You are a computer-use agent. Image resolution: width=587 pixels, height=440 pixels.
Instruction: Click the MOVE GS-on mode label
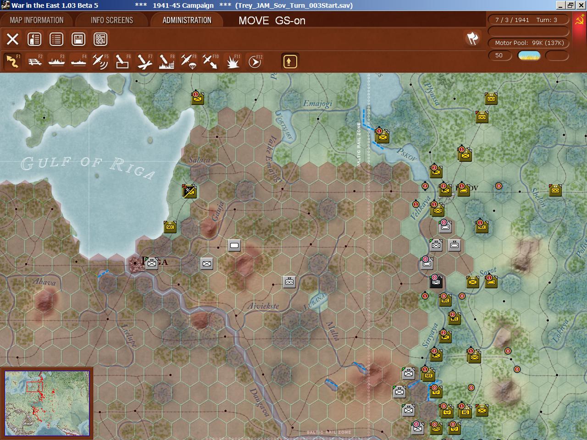pyautogui.click(x=272, y=21)
